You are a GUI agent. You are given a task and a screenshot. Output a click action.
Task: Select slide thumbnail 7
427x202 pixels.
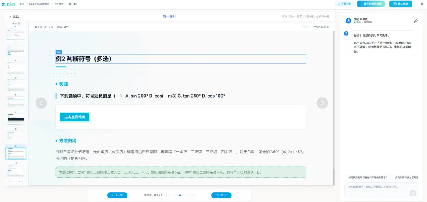pyautogui.click(x=16, y=119)
